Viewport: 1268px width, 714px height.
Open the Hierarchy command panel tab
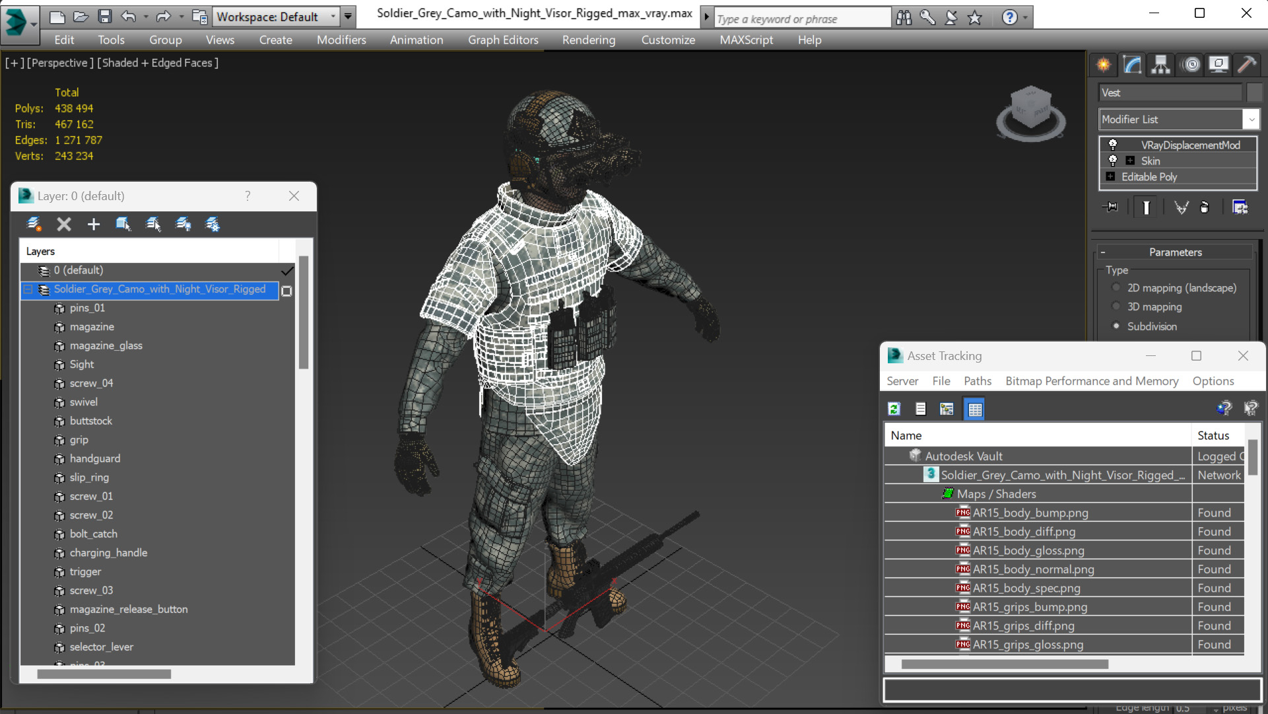click(x=1160, y=65)
